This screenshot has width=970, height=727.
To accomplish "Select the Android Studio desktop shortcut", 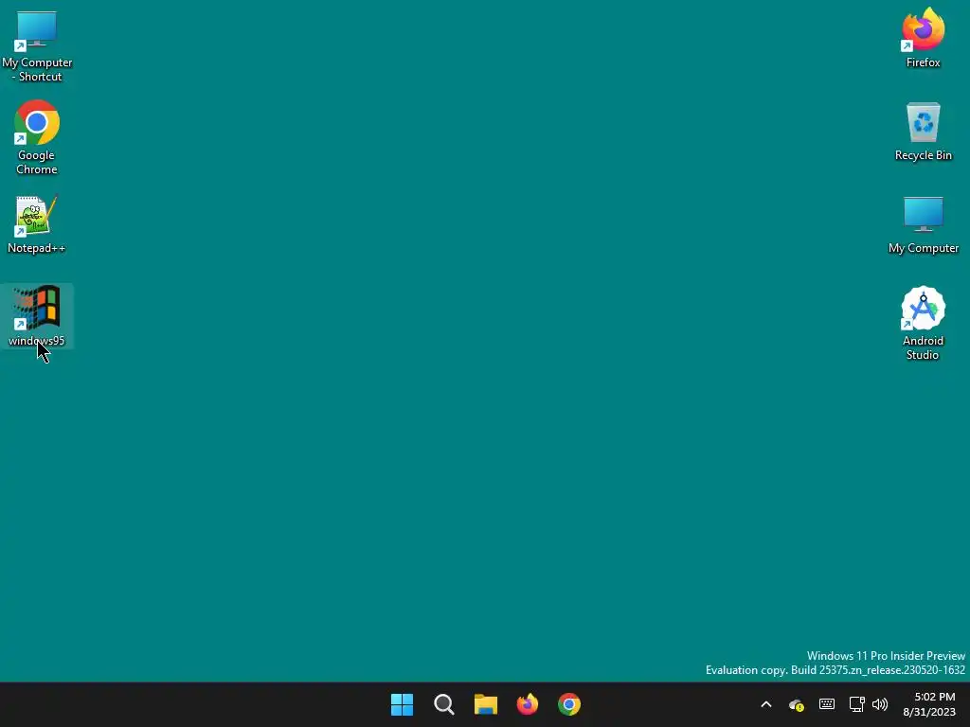I will (923, 324).
